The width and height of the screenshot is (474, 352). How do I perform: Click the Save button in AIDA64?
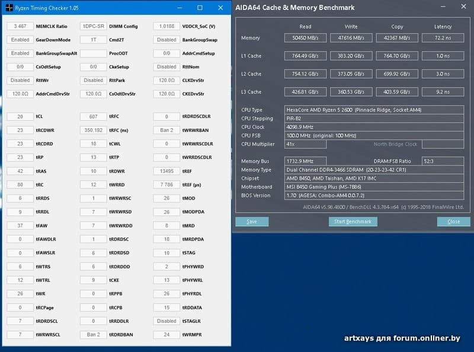pos(252,221)
